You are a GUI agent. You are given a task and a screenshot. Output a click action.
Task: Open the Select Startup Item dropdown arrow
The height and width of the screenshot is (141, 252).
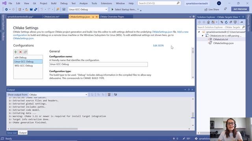pyautogui.click(x=138, y=9)
